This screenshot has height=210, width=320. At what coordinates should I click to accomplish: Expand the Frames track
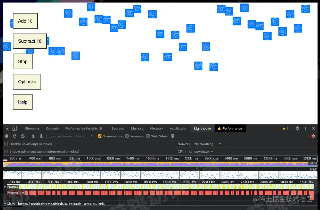pyautogui.click(x=5, y=187)
